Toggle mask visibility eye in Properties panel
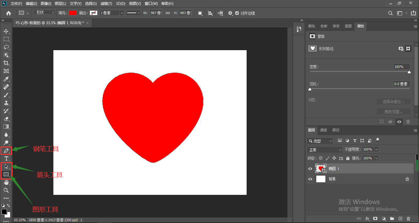 [x=399, y=122]
